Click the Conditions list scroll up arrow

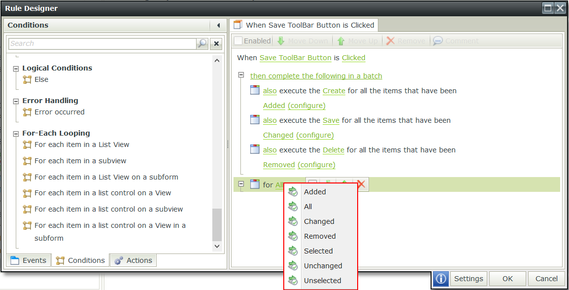[217, 61]
